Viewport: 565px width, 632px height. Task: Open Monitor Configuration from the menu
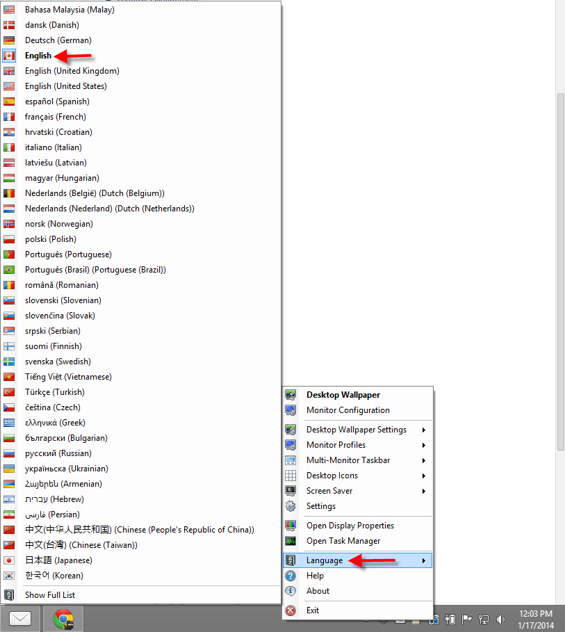pos(347,410)
